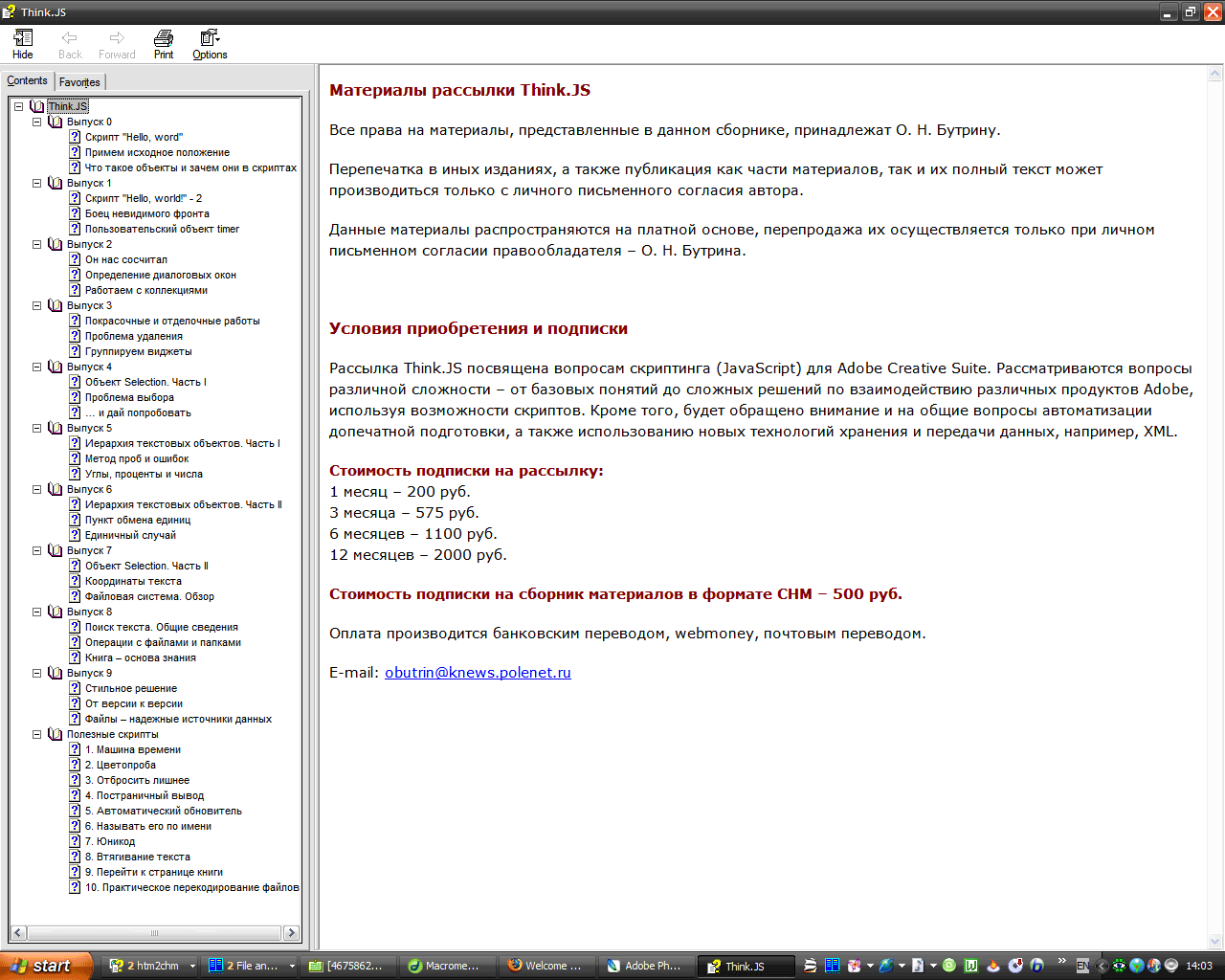The height and width of the screenshot is (980, 1225).
Task: Click contents pane horizontal scroll left arrow
Action: pyautogui.click(x=18, y=933)
